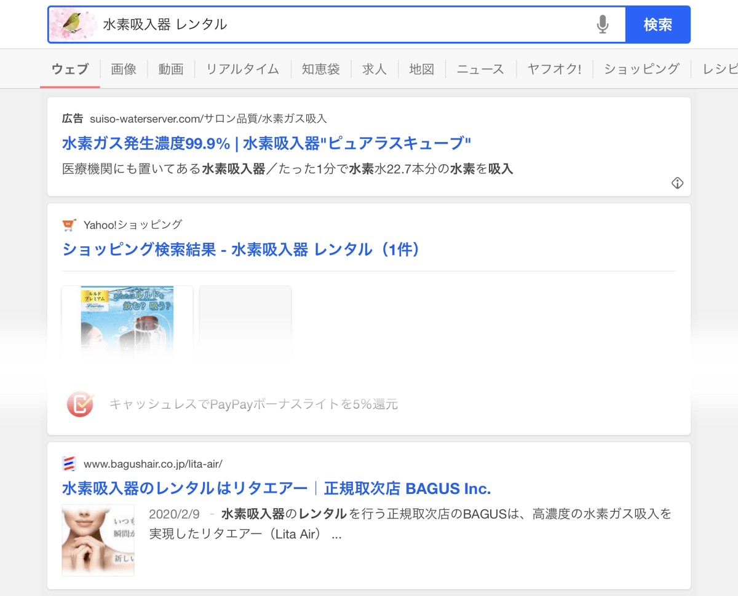738x596 pixels.
Task: Open 水素吸入器のレンタルはリタエアー result link
Action: (x=276, y=489)
